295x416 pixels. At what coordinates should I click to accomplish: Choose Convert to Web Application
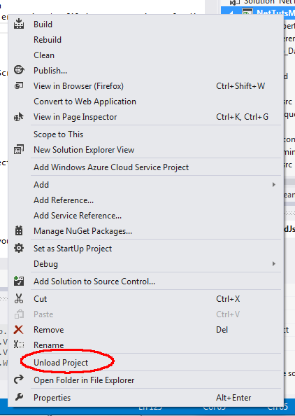click(x=85, y=102)
